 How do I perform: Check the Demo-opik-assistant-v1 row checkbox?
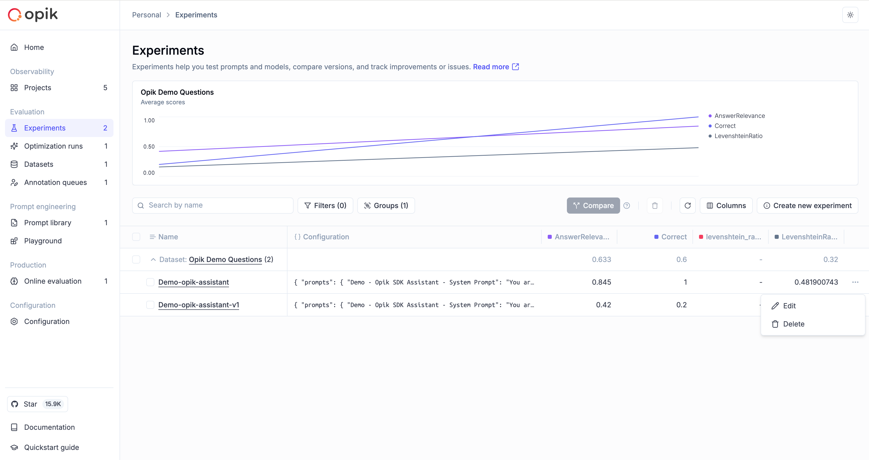coord(150,305)
